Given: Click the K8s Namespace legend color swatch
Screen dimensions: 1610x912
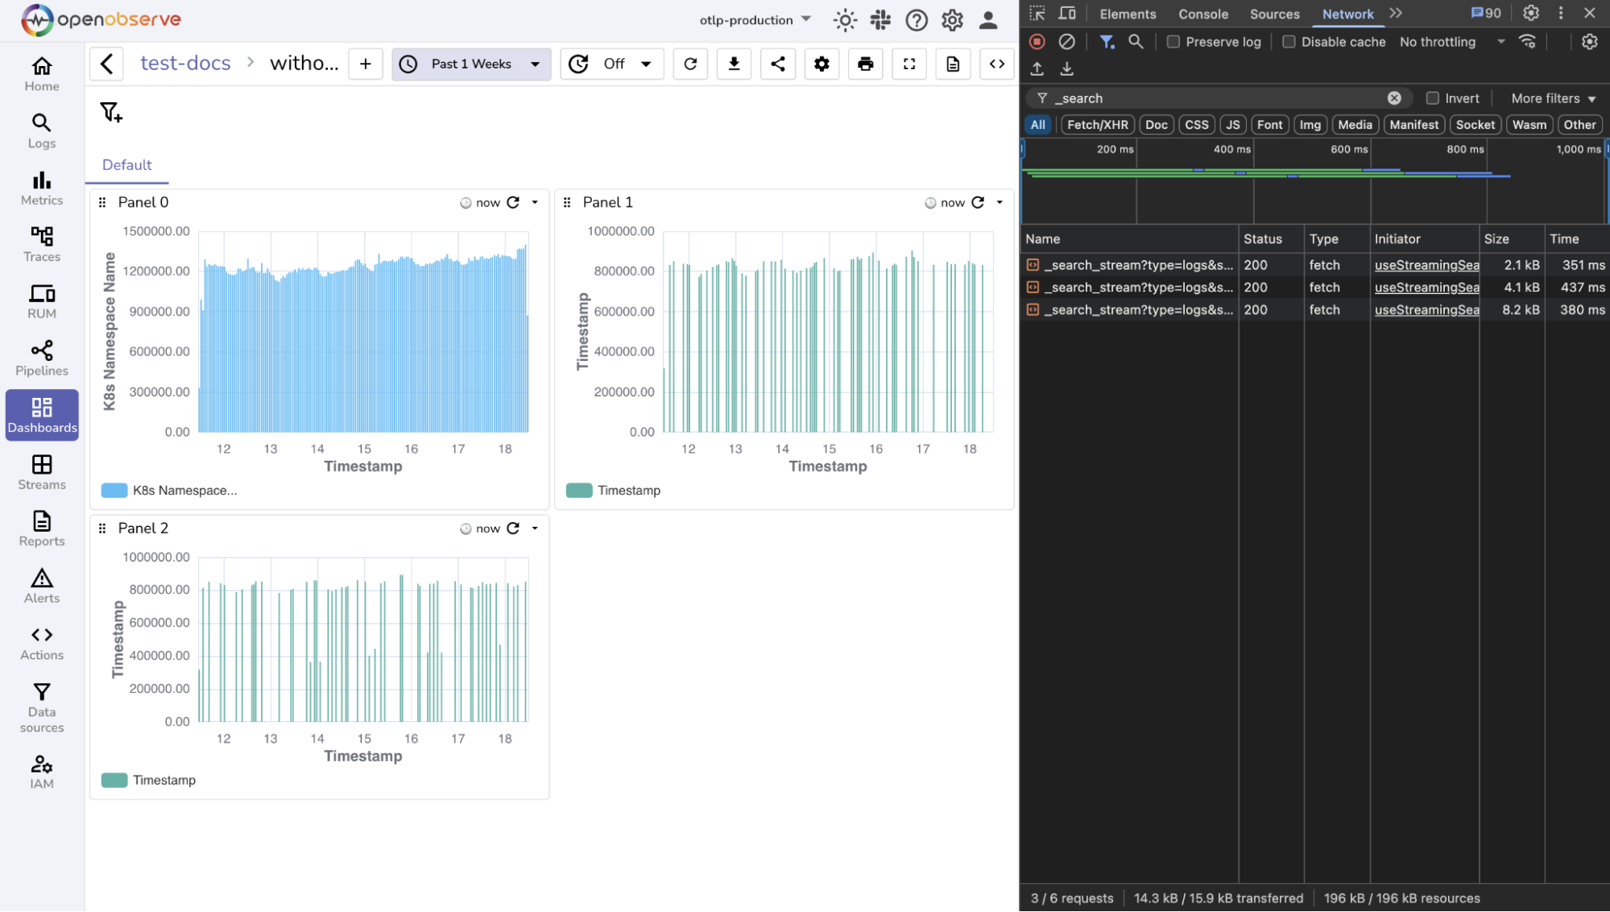Looking at the screenshot, I should [113, 489].
